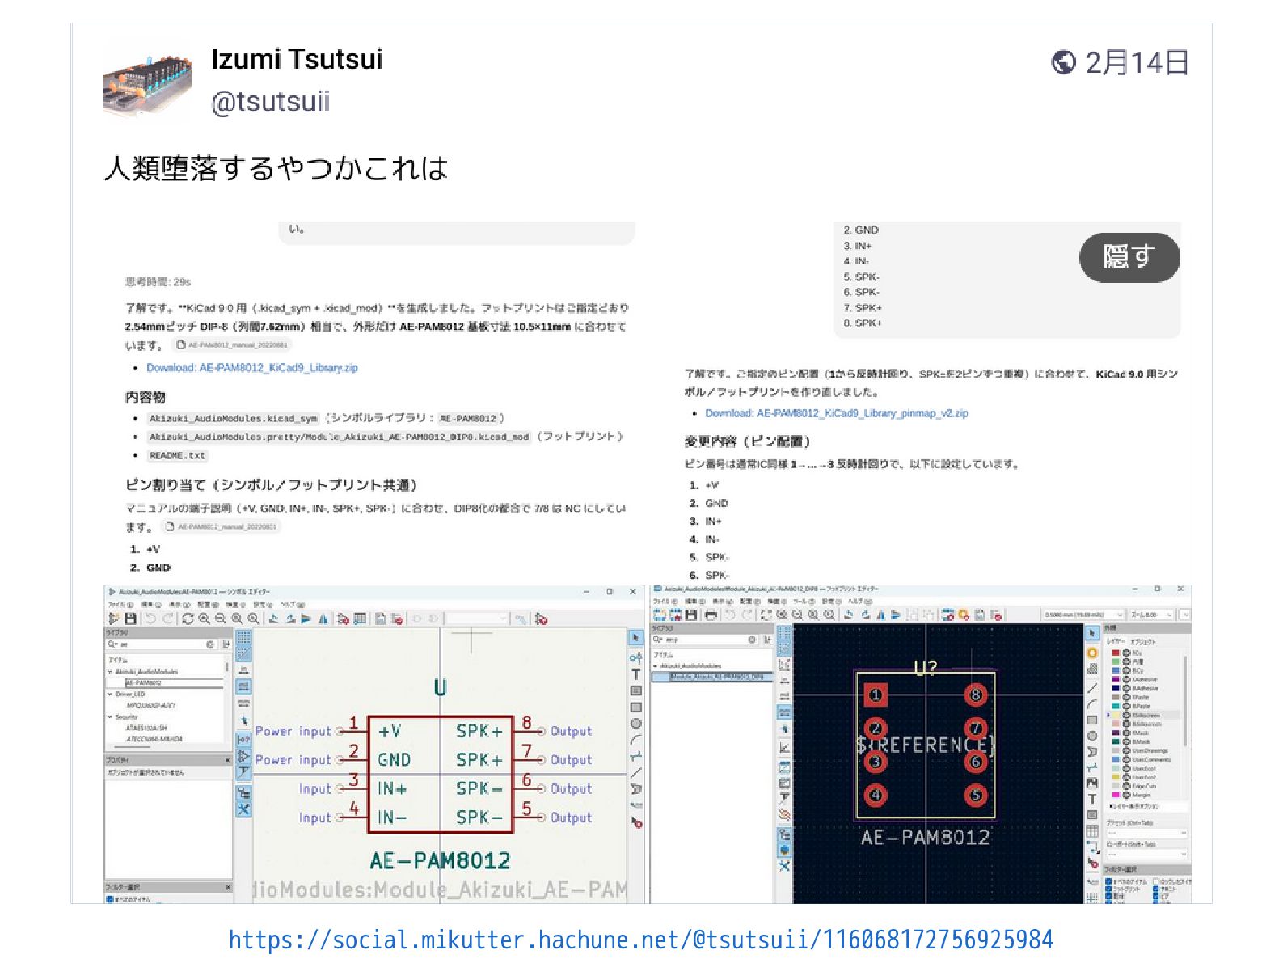
Task: Pick the arrow Select tool in the Symbol Editor
Action: 636,639
